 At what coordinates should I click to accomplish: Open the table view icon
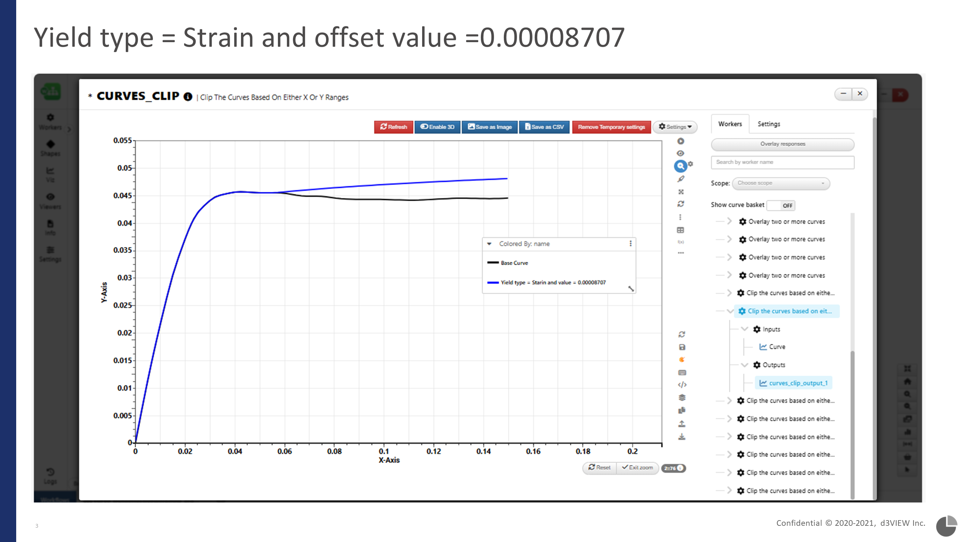tap(680, 230)
